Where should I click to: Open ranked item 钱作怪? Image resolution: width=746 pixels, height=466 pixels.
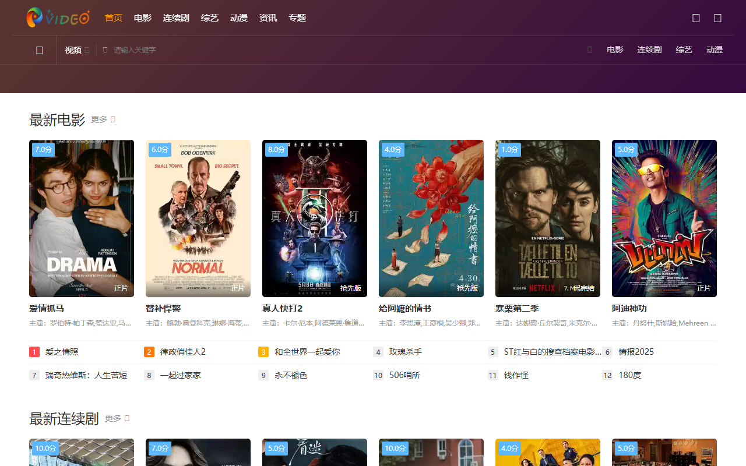[516, 375]
